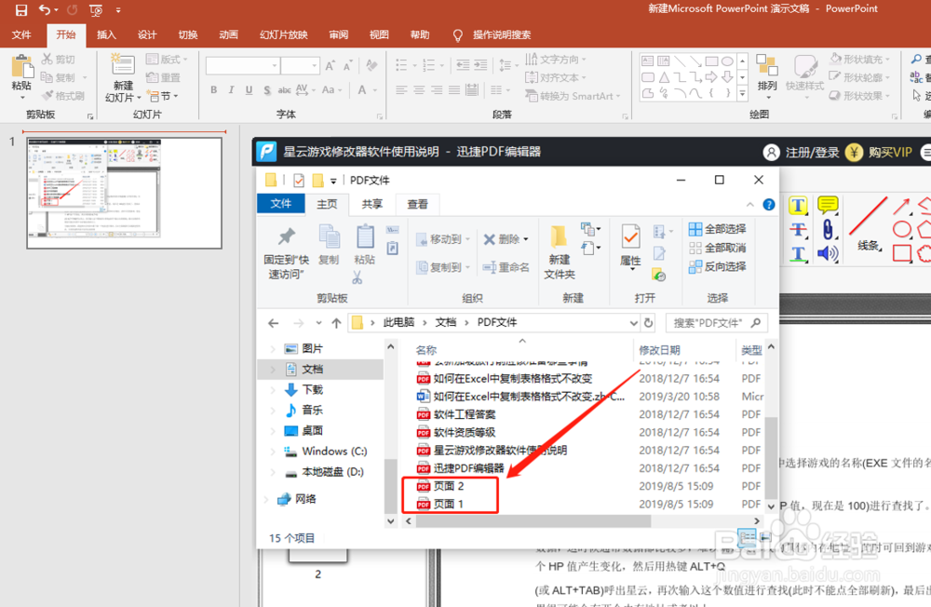Click the Paste icon in PowerPoint clipboard group

click(22, 66)
